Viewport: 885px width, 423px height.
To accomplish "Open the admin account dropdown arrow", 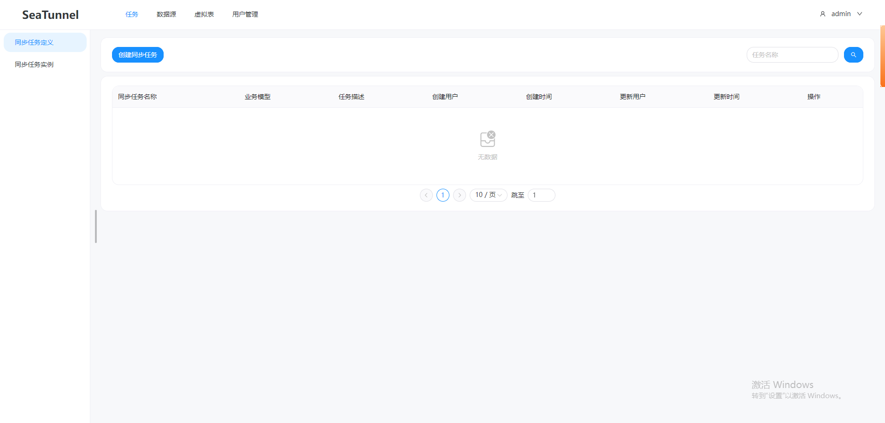I will [x=860, y=14].
